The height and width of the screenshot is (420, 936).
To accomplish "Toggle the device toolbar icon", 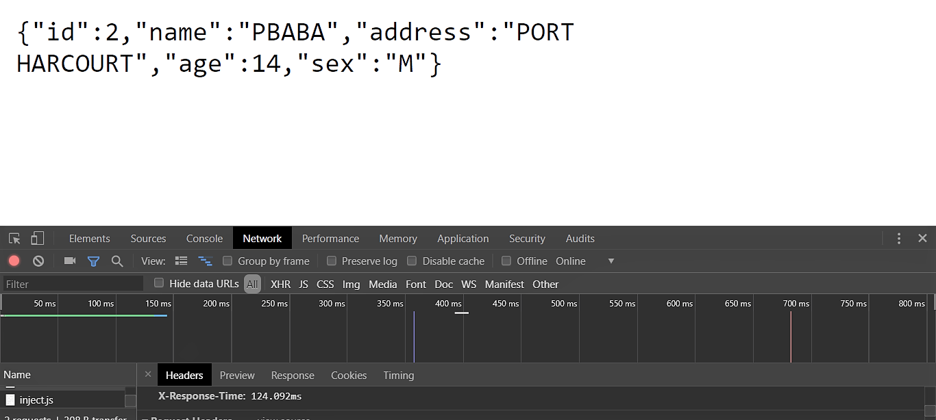I will 37,239.
